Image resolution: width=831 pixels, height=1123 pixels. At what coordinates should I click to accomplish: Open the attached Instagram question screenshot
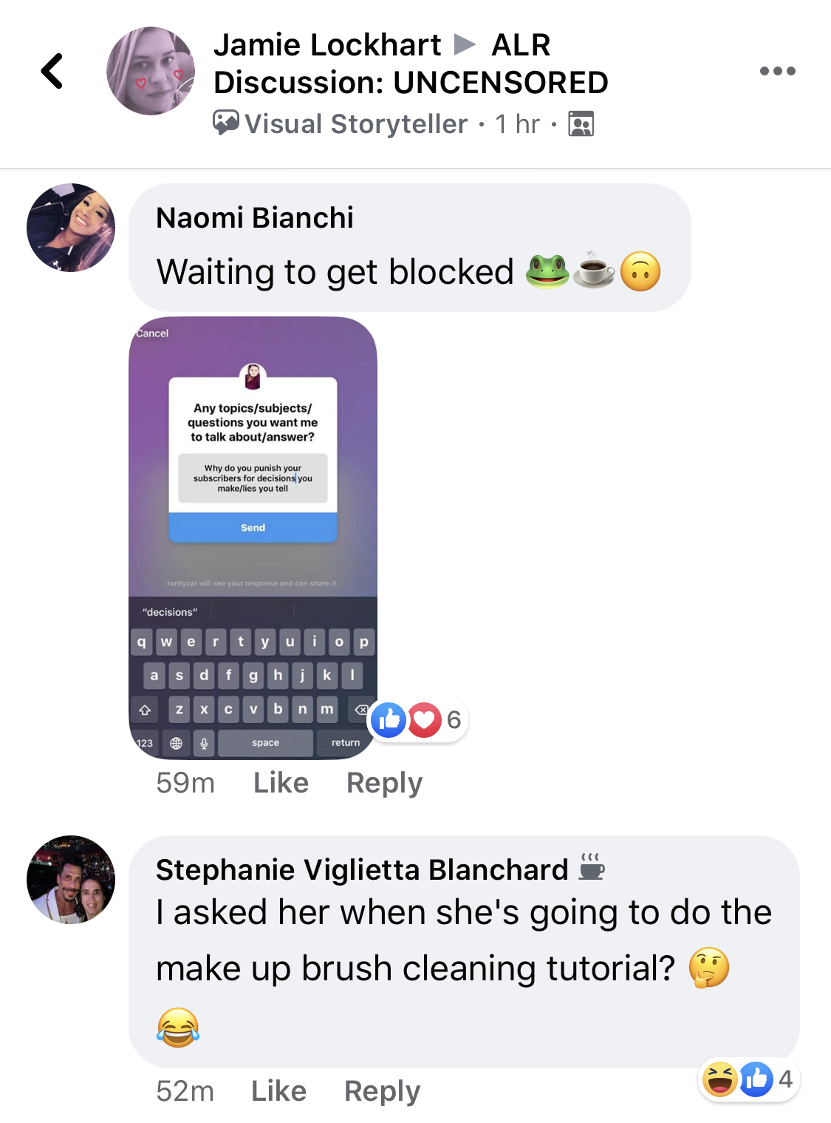[253, 538]
